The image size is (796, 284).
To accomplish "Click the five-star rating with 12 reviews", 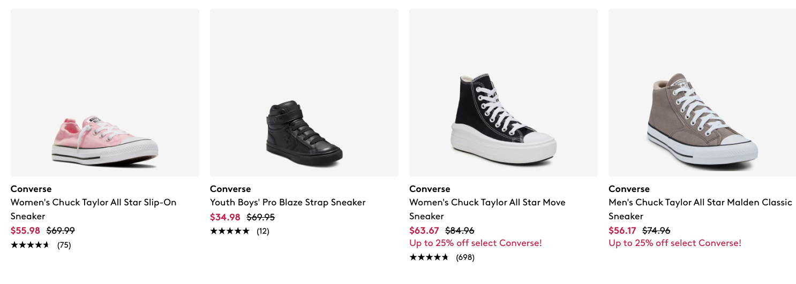I will point(230,231).
